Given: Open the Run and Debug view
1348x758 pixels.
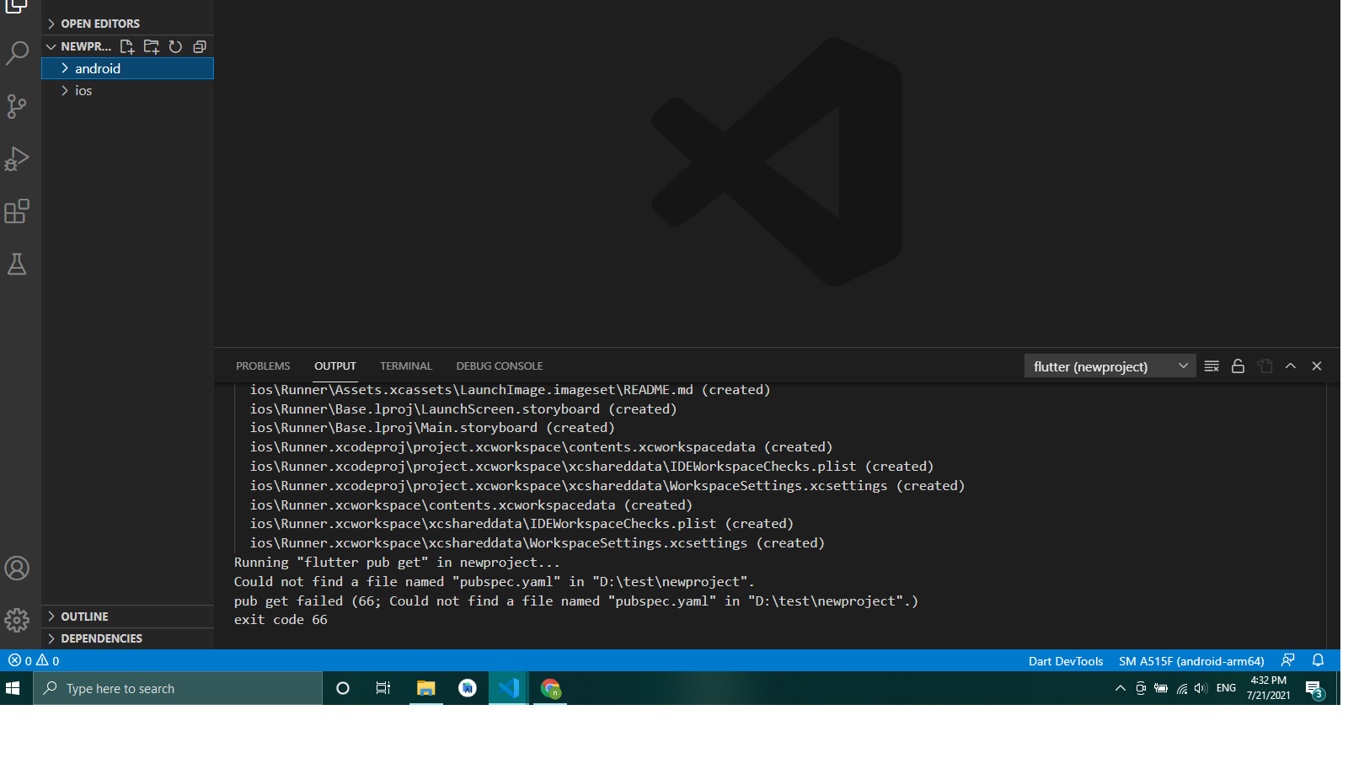Looking at the screenshot, I should pyautogui.click(x=17, y=158).
